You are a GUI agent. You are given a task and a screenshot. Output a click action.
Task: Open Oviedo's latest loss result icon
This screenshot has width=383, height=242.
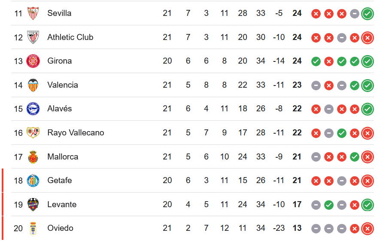(368, 229)
